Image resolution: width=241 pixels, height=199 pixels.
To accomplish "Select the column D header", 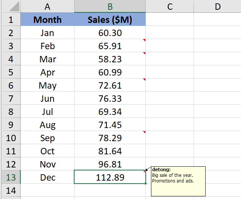I will (x=218, y=6).
